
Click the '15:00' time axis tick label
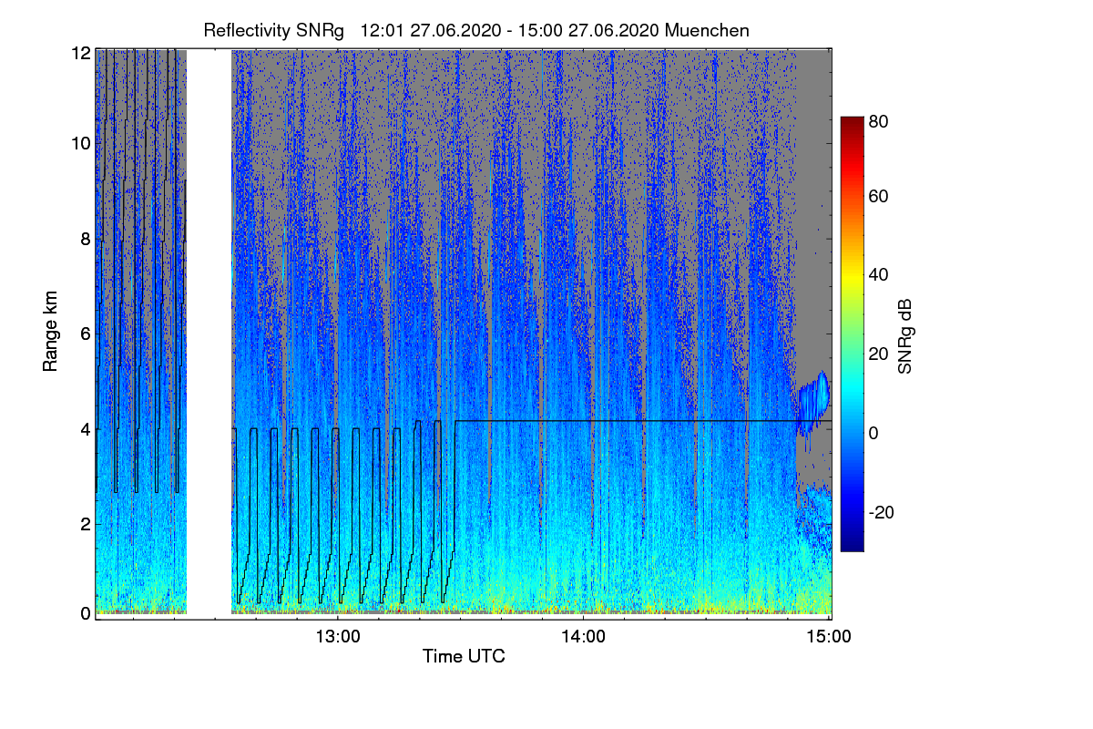click(x=828, y=635)
